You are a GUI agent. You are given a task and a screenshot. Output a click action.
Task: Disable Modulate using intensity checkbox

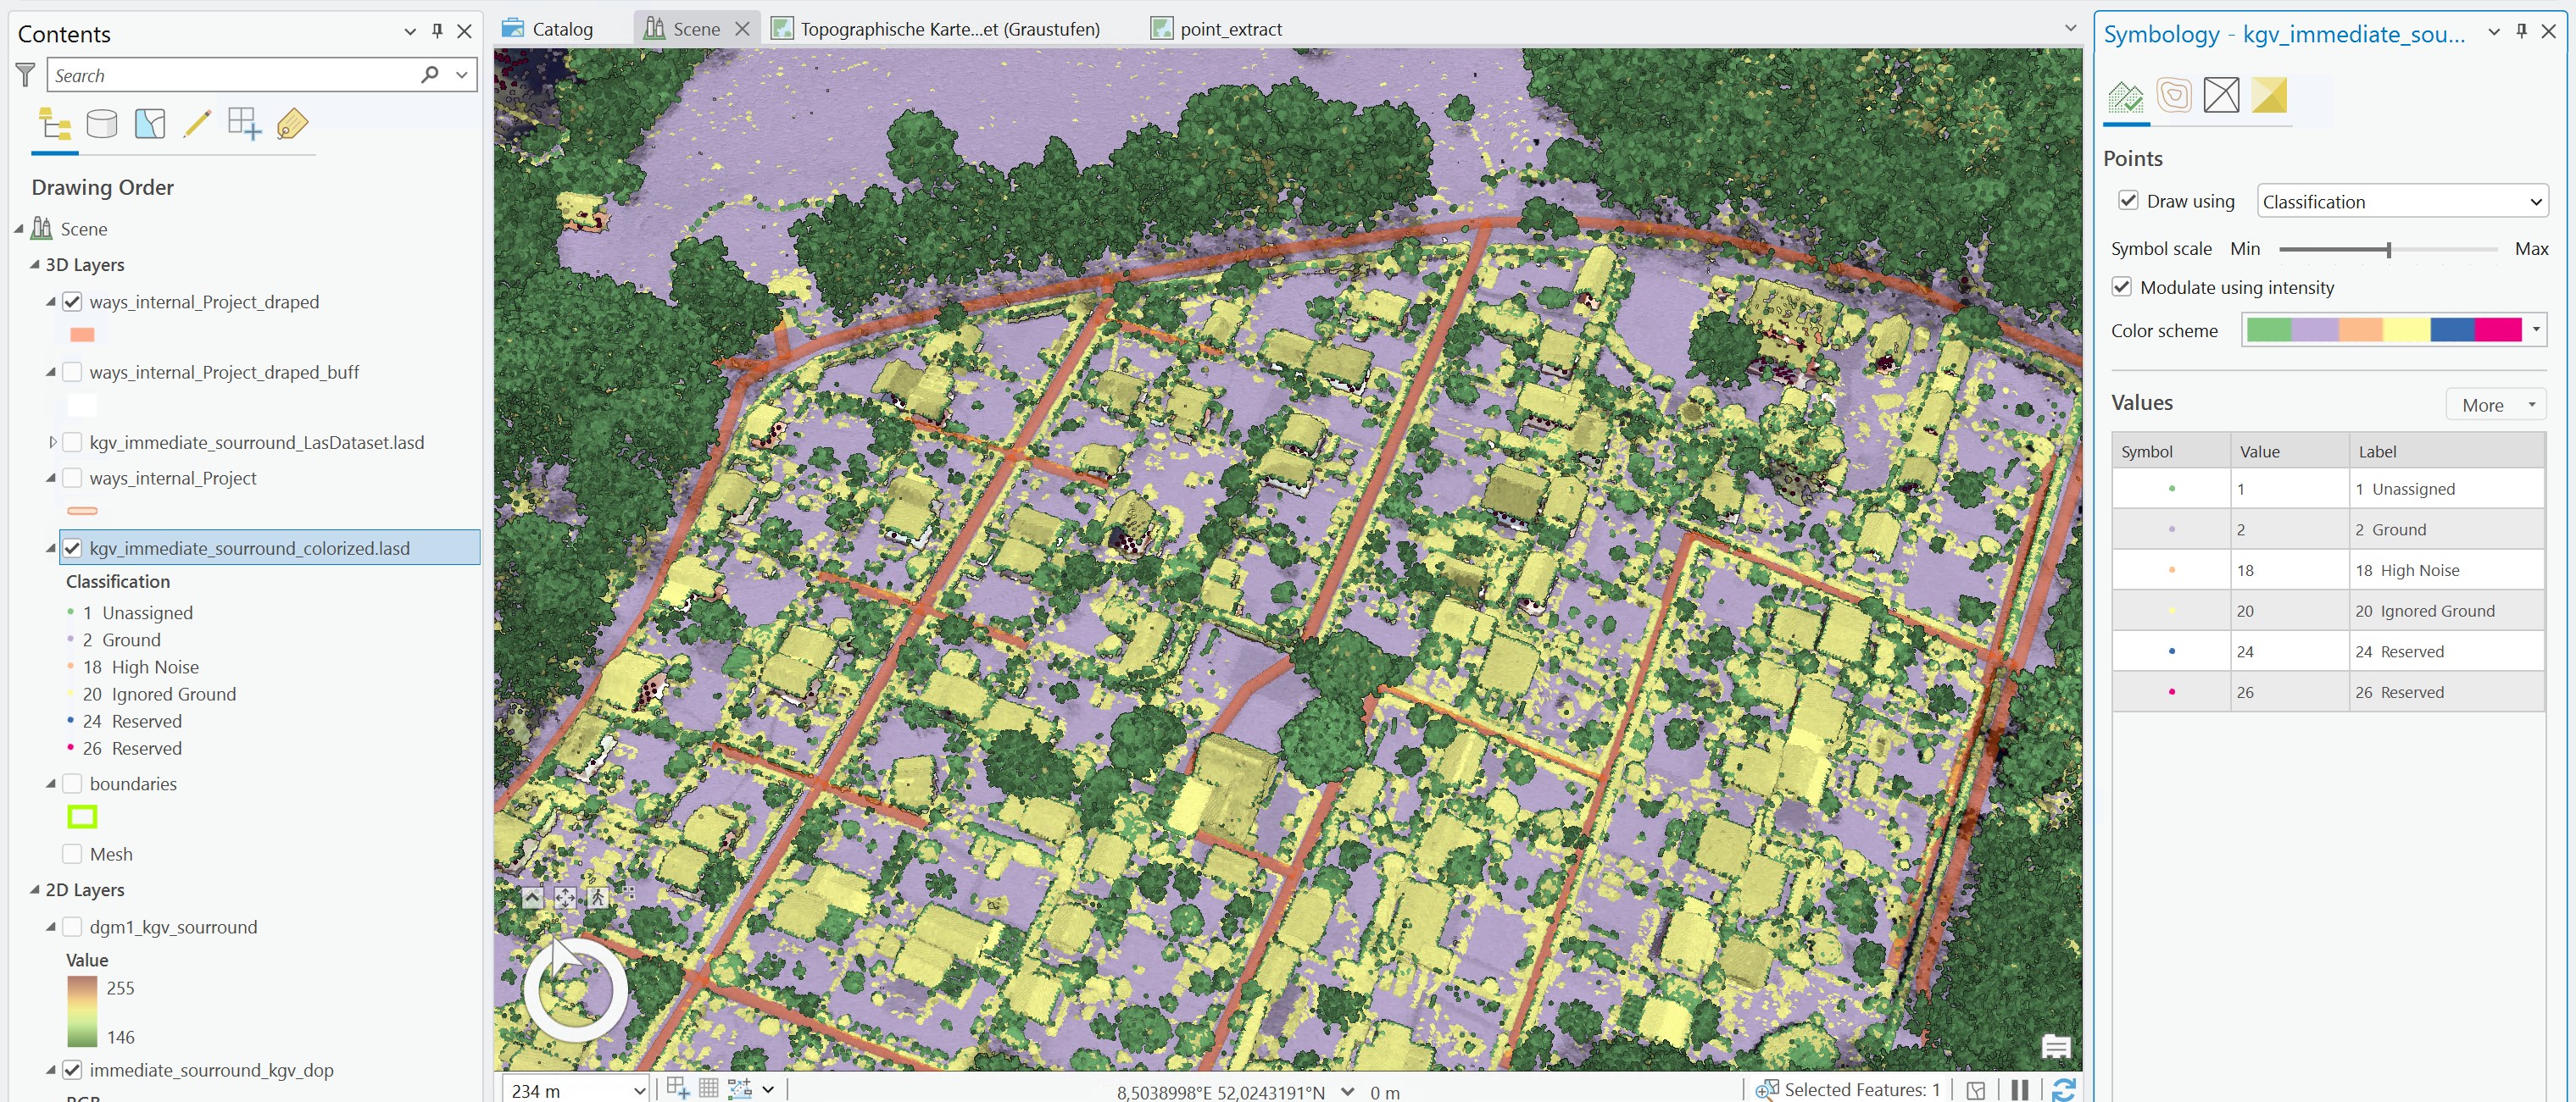2121,288
